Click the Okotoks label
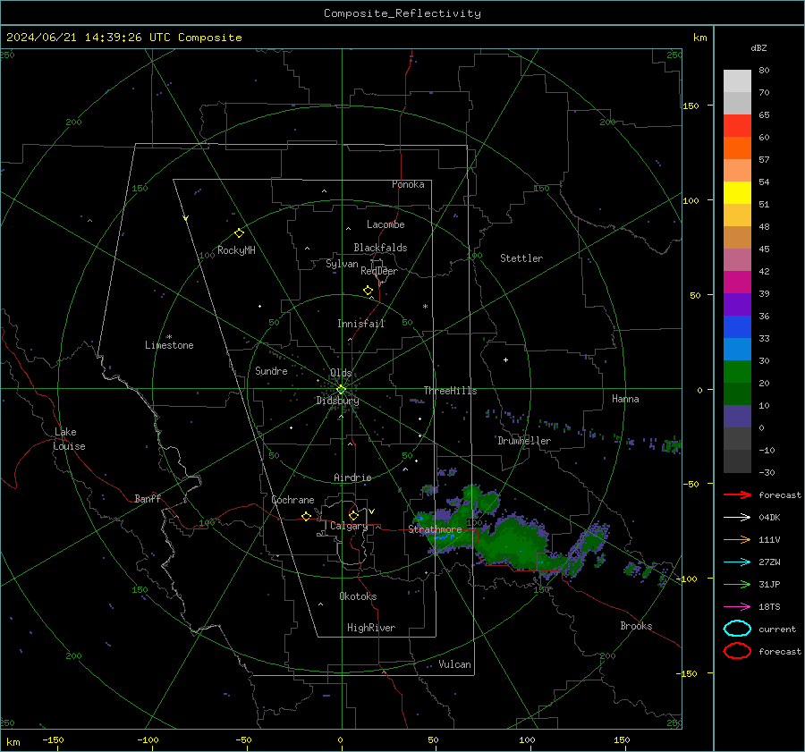The height and width of the screenshot is (752, 805). pyautogui.click(x=358, y=596)
